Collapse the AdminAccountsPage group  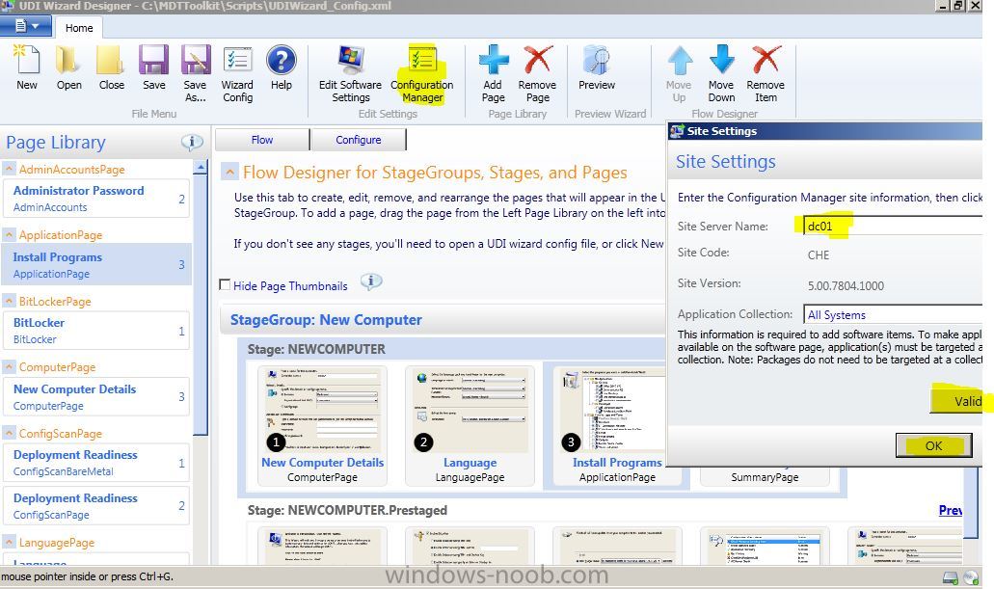(x=9, y=169)
